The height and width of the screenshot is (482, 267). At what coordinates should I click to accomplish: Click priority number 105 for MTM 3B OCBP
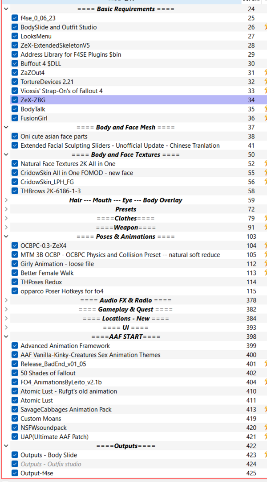[x=251, y=255]
